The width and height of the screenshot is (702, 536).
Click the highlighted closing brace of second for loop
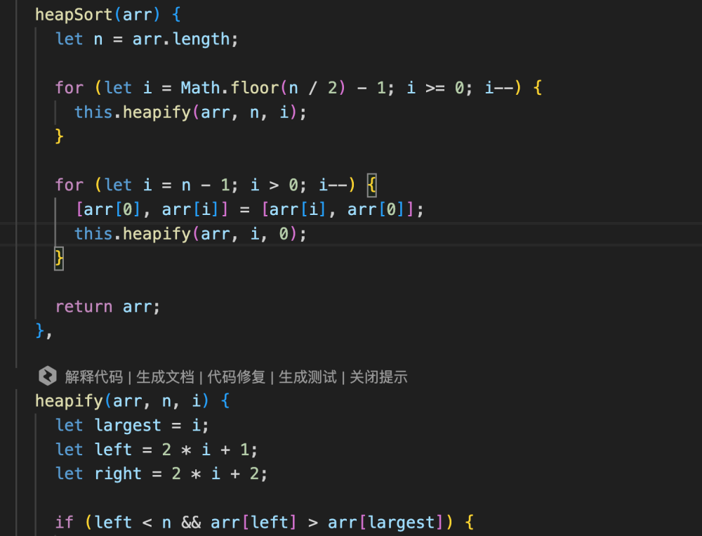pos(60,258)
